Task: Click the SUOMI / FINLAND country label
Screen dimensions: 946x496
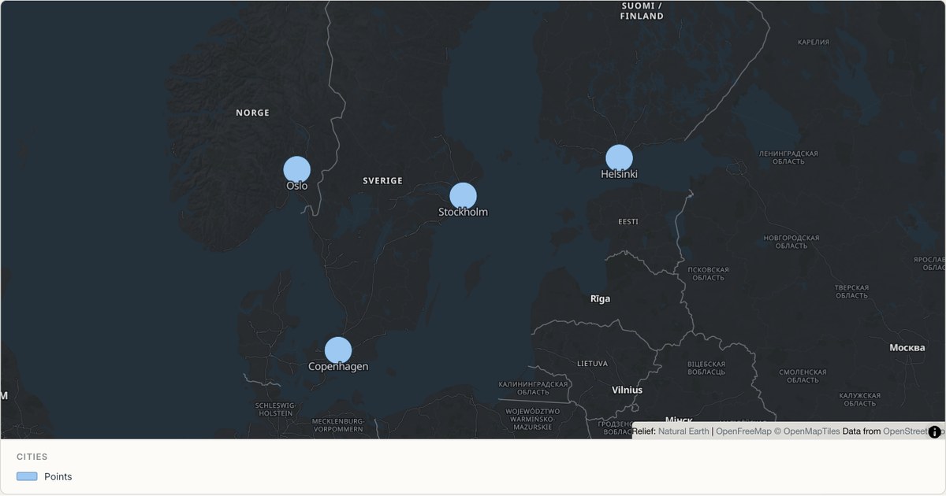Action: coord(642,10)
